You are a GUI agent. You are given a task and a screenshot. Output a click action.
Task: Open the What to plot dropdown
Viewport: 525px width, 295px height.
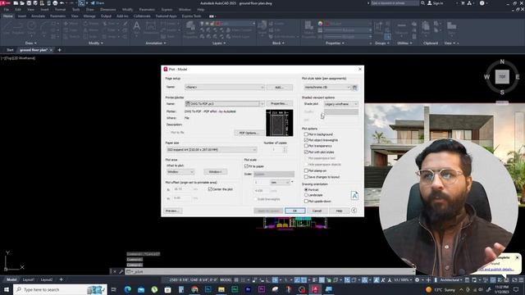click(x=180, y=171)
